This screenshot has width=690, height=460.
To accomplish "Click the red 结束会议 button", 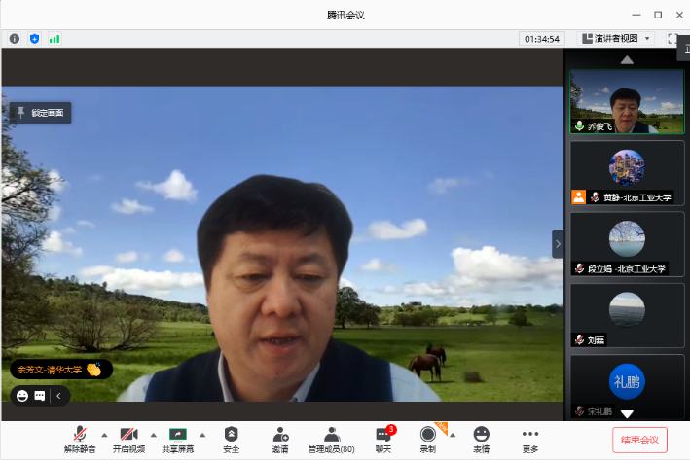I will (639, 440).
